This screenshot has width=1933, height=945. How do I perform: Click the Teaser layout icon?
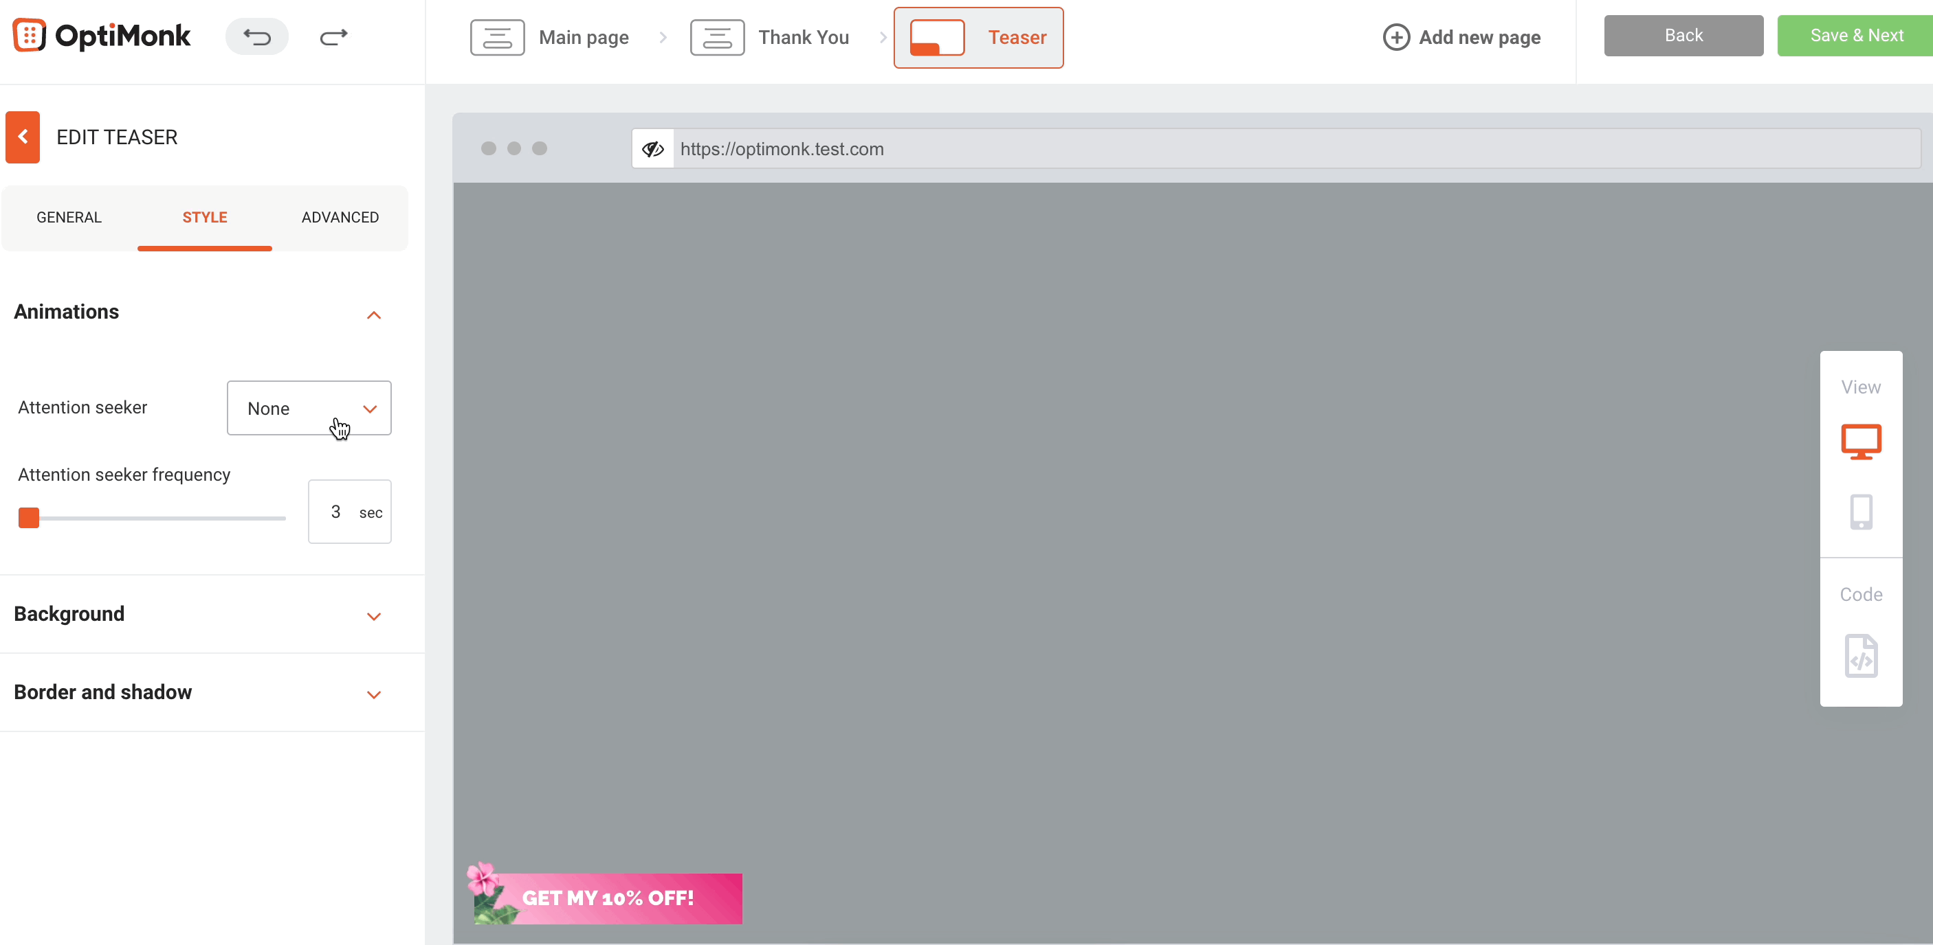pyautogui.click(x=937, y=38)
